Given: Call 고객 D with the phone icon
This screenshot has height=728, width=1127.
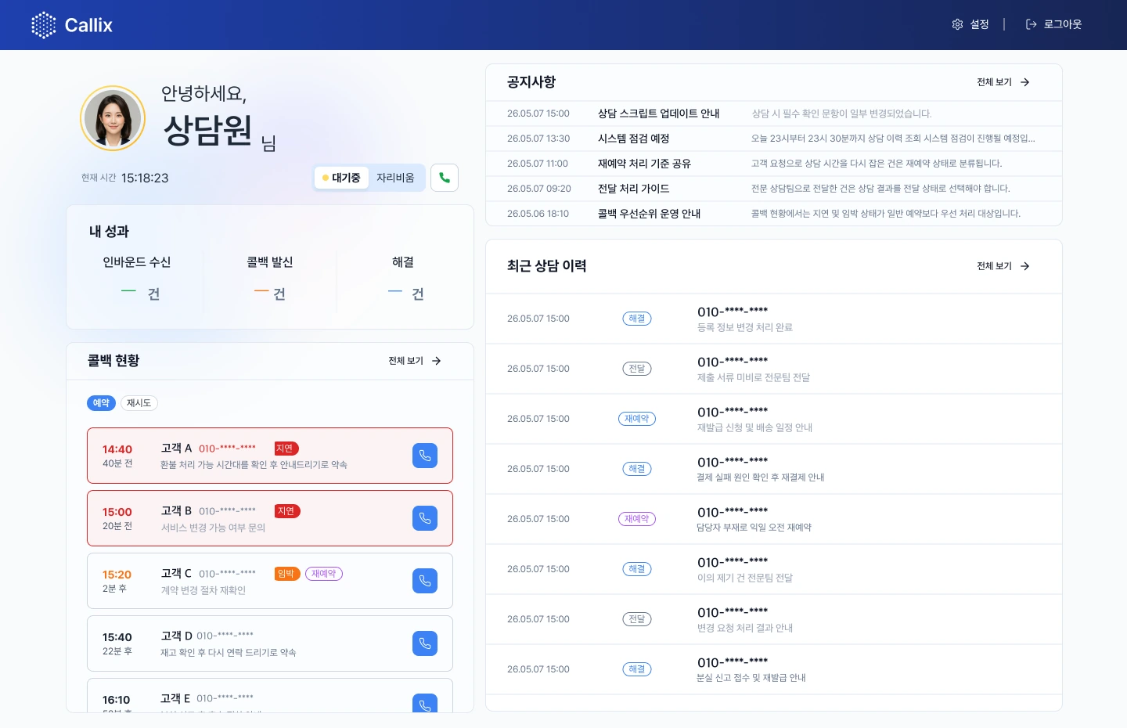Looking at the screenshot, I should (425, 643).
